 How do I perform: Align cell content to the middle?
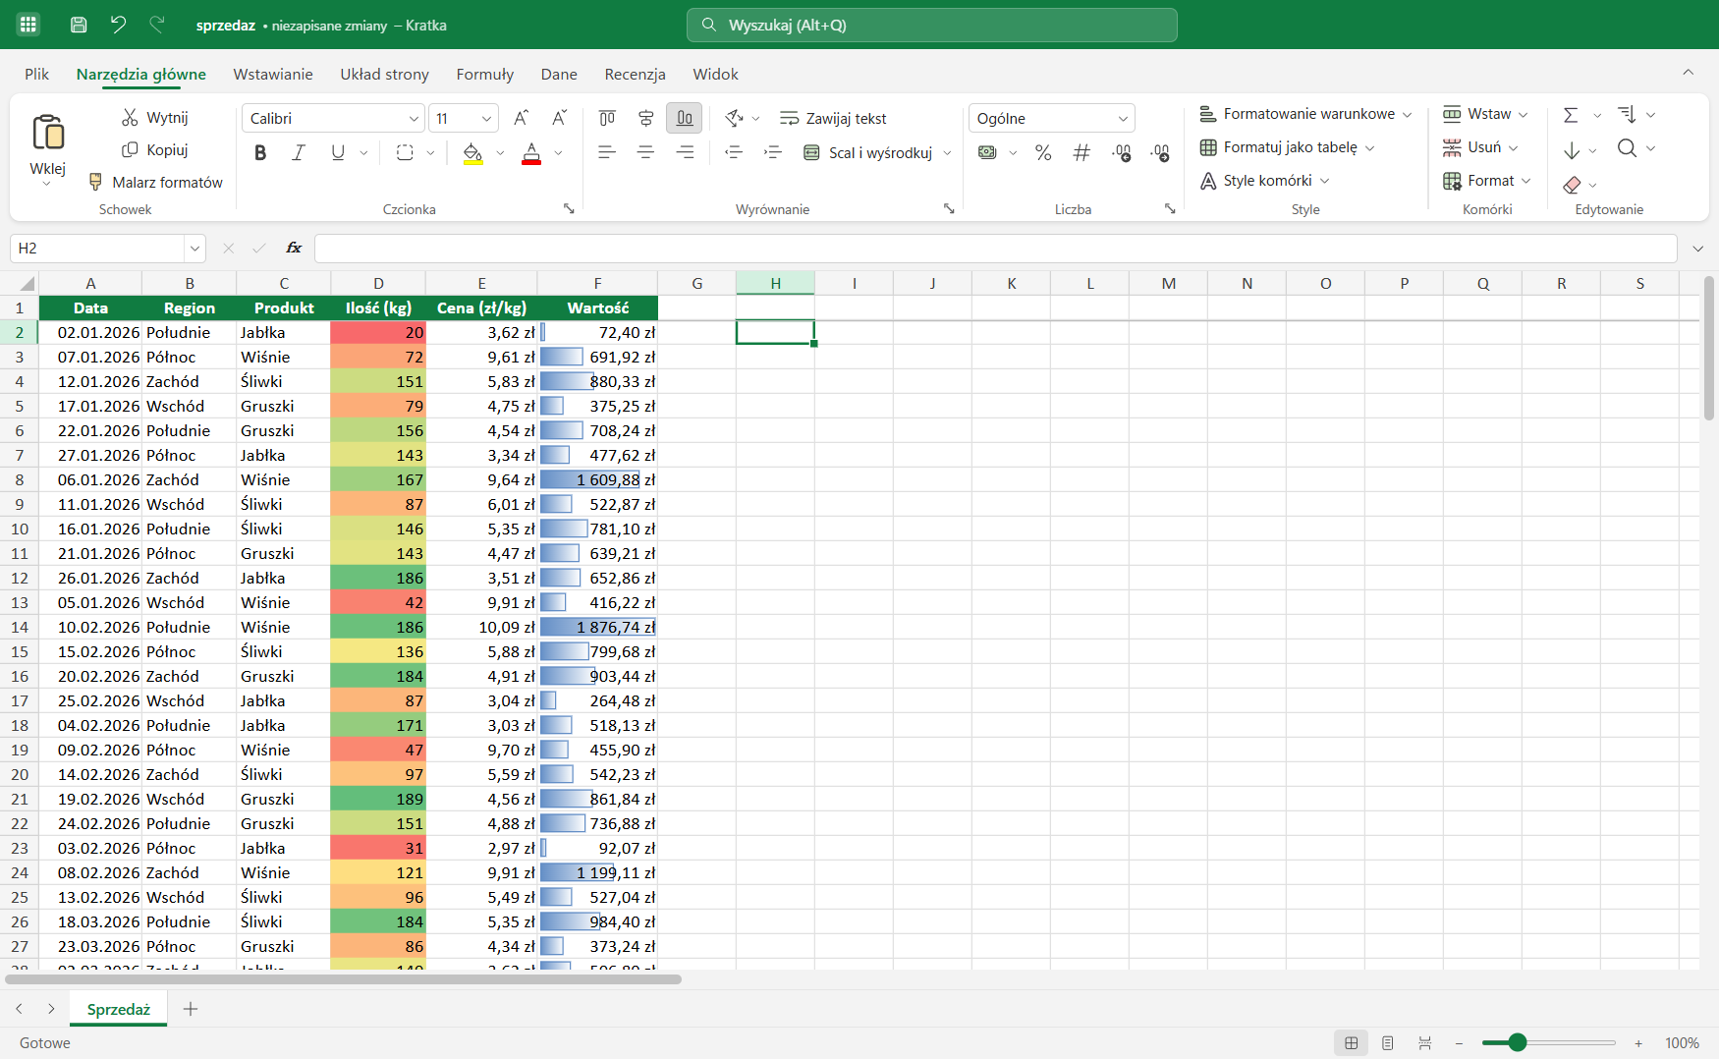(645, 118)
